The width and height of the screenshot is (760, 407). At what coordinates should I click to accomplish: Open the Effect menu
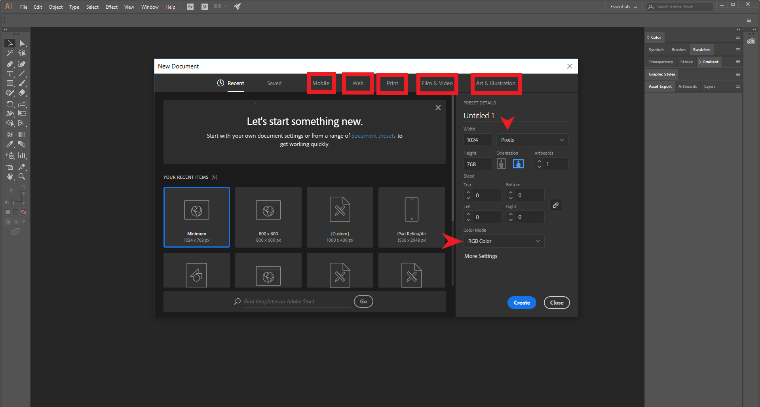point(112,7)
